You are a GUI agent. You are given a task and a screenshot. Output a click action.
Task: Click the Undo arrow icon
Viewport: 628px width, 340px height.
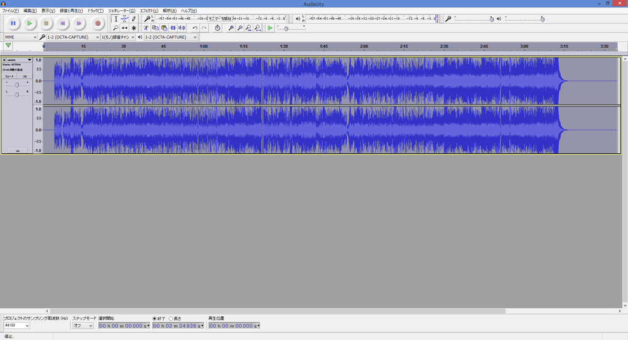point(194,28)
